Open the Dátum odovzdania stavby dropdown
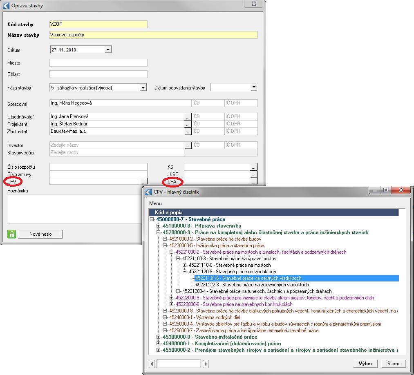This screenshot has height=375, width=414. pyautogui.click(x=254, y=87)
